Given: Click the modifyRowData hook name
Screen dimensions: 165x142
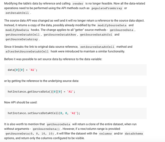Looking at the screenshot, I should point(17,30).
